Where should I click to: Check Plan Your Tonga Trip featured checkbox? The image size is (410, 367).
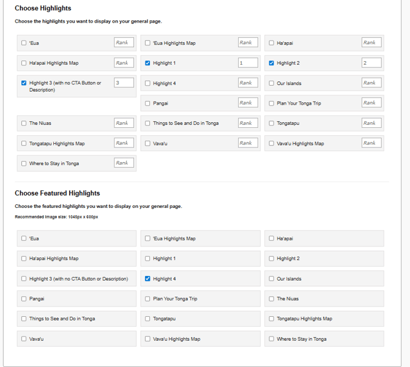(147, 299)
